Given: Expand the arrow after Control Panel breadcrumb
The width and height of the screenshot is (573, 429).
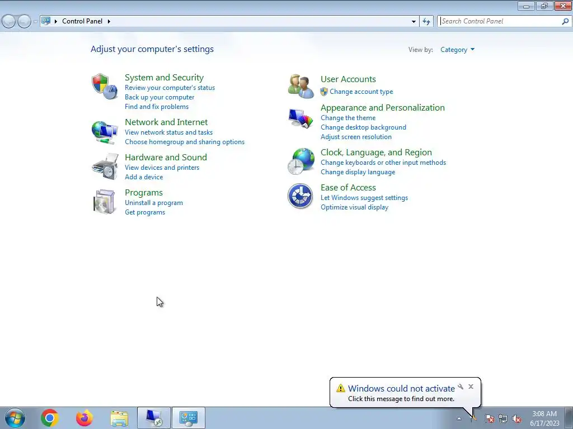Looking at the screenshot, I should [x=109, y=21].
